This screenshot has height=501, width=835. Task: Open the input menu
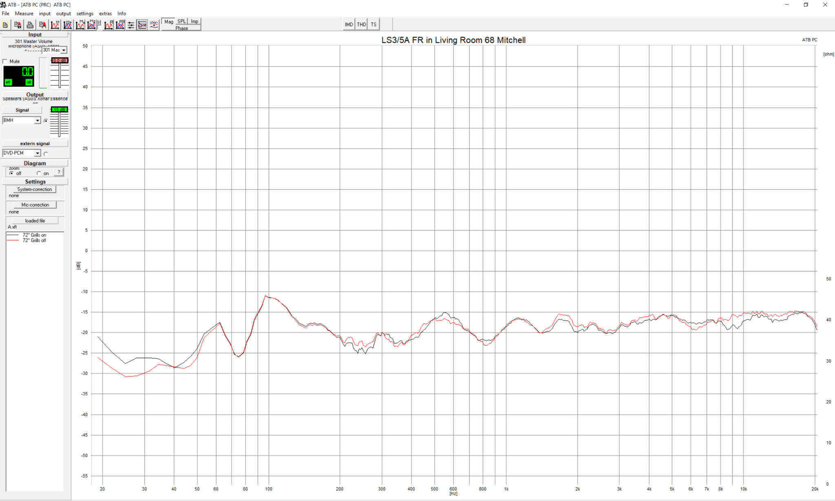click(x=45, y=13)
